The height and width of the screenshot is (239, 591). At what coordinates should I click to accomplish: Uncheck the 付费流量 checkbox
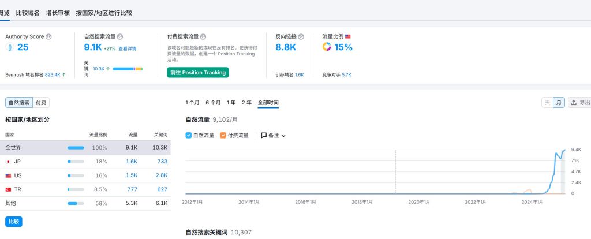pos(223,136)
